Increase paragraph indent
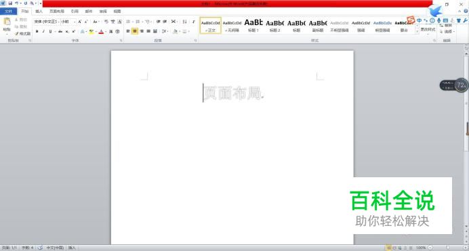Viewport: 469px width, 251px height. tap(165, 22)
